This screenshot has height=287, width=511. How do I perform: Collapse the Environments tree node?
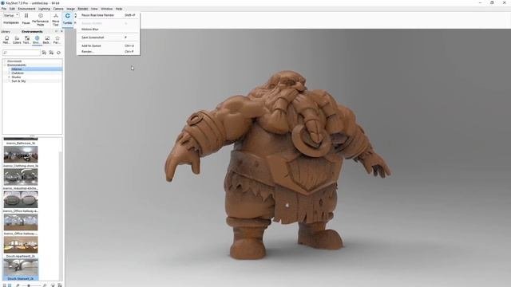(5, 65)
